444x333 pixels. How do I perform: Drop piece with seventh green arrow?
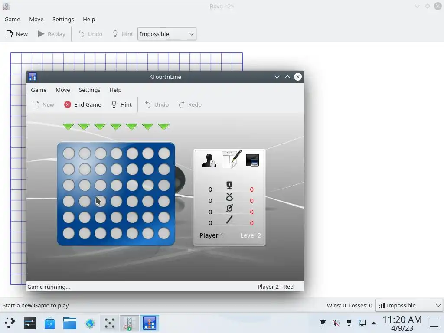coord(163,126)
